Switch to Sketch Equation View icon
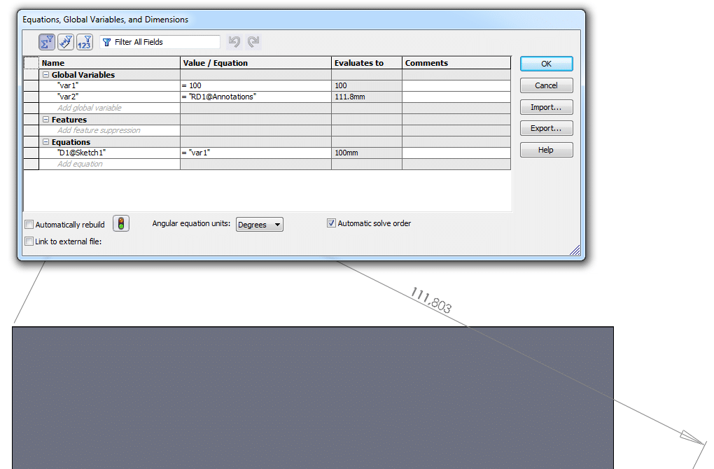This screenshot has height=469, width=714. 66,42
